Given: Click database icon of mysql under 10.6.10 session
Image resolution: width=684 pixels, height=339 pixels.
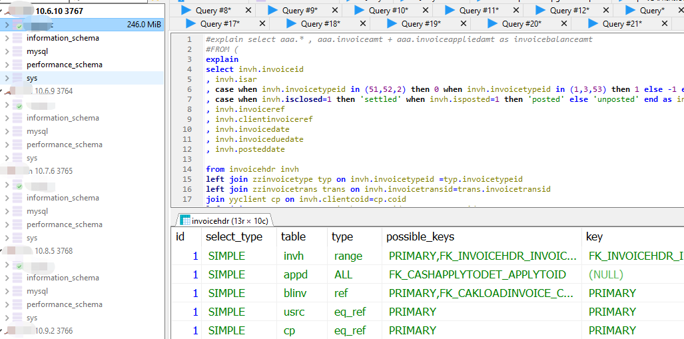Looking at the screenshot, I should tap(17, 51).
